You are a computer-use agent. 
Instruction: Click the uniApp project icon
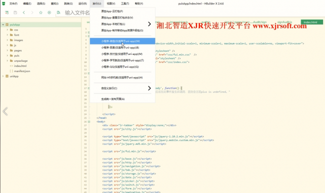click(x=7, y=76)
